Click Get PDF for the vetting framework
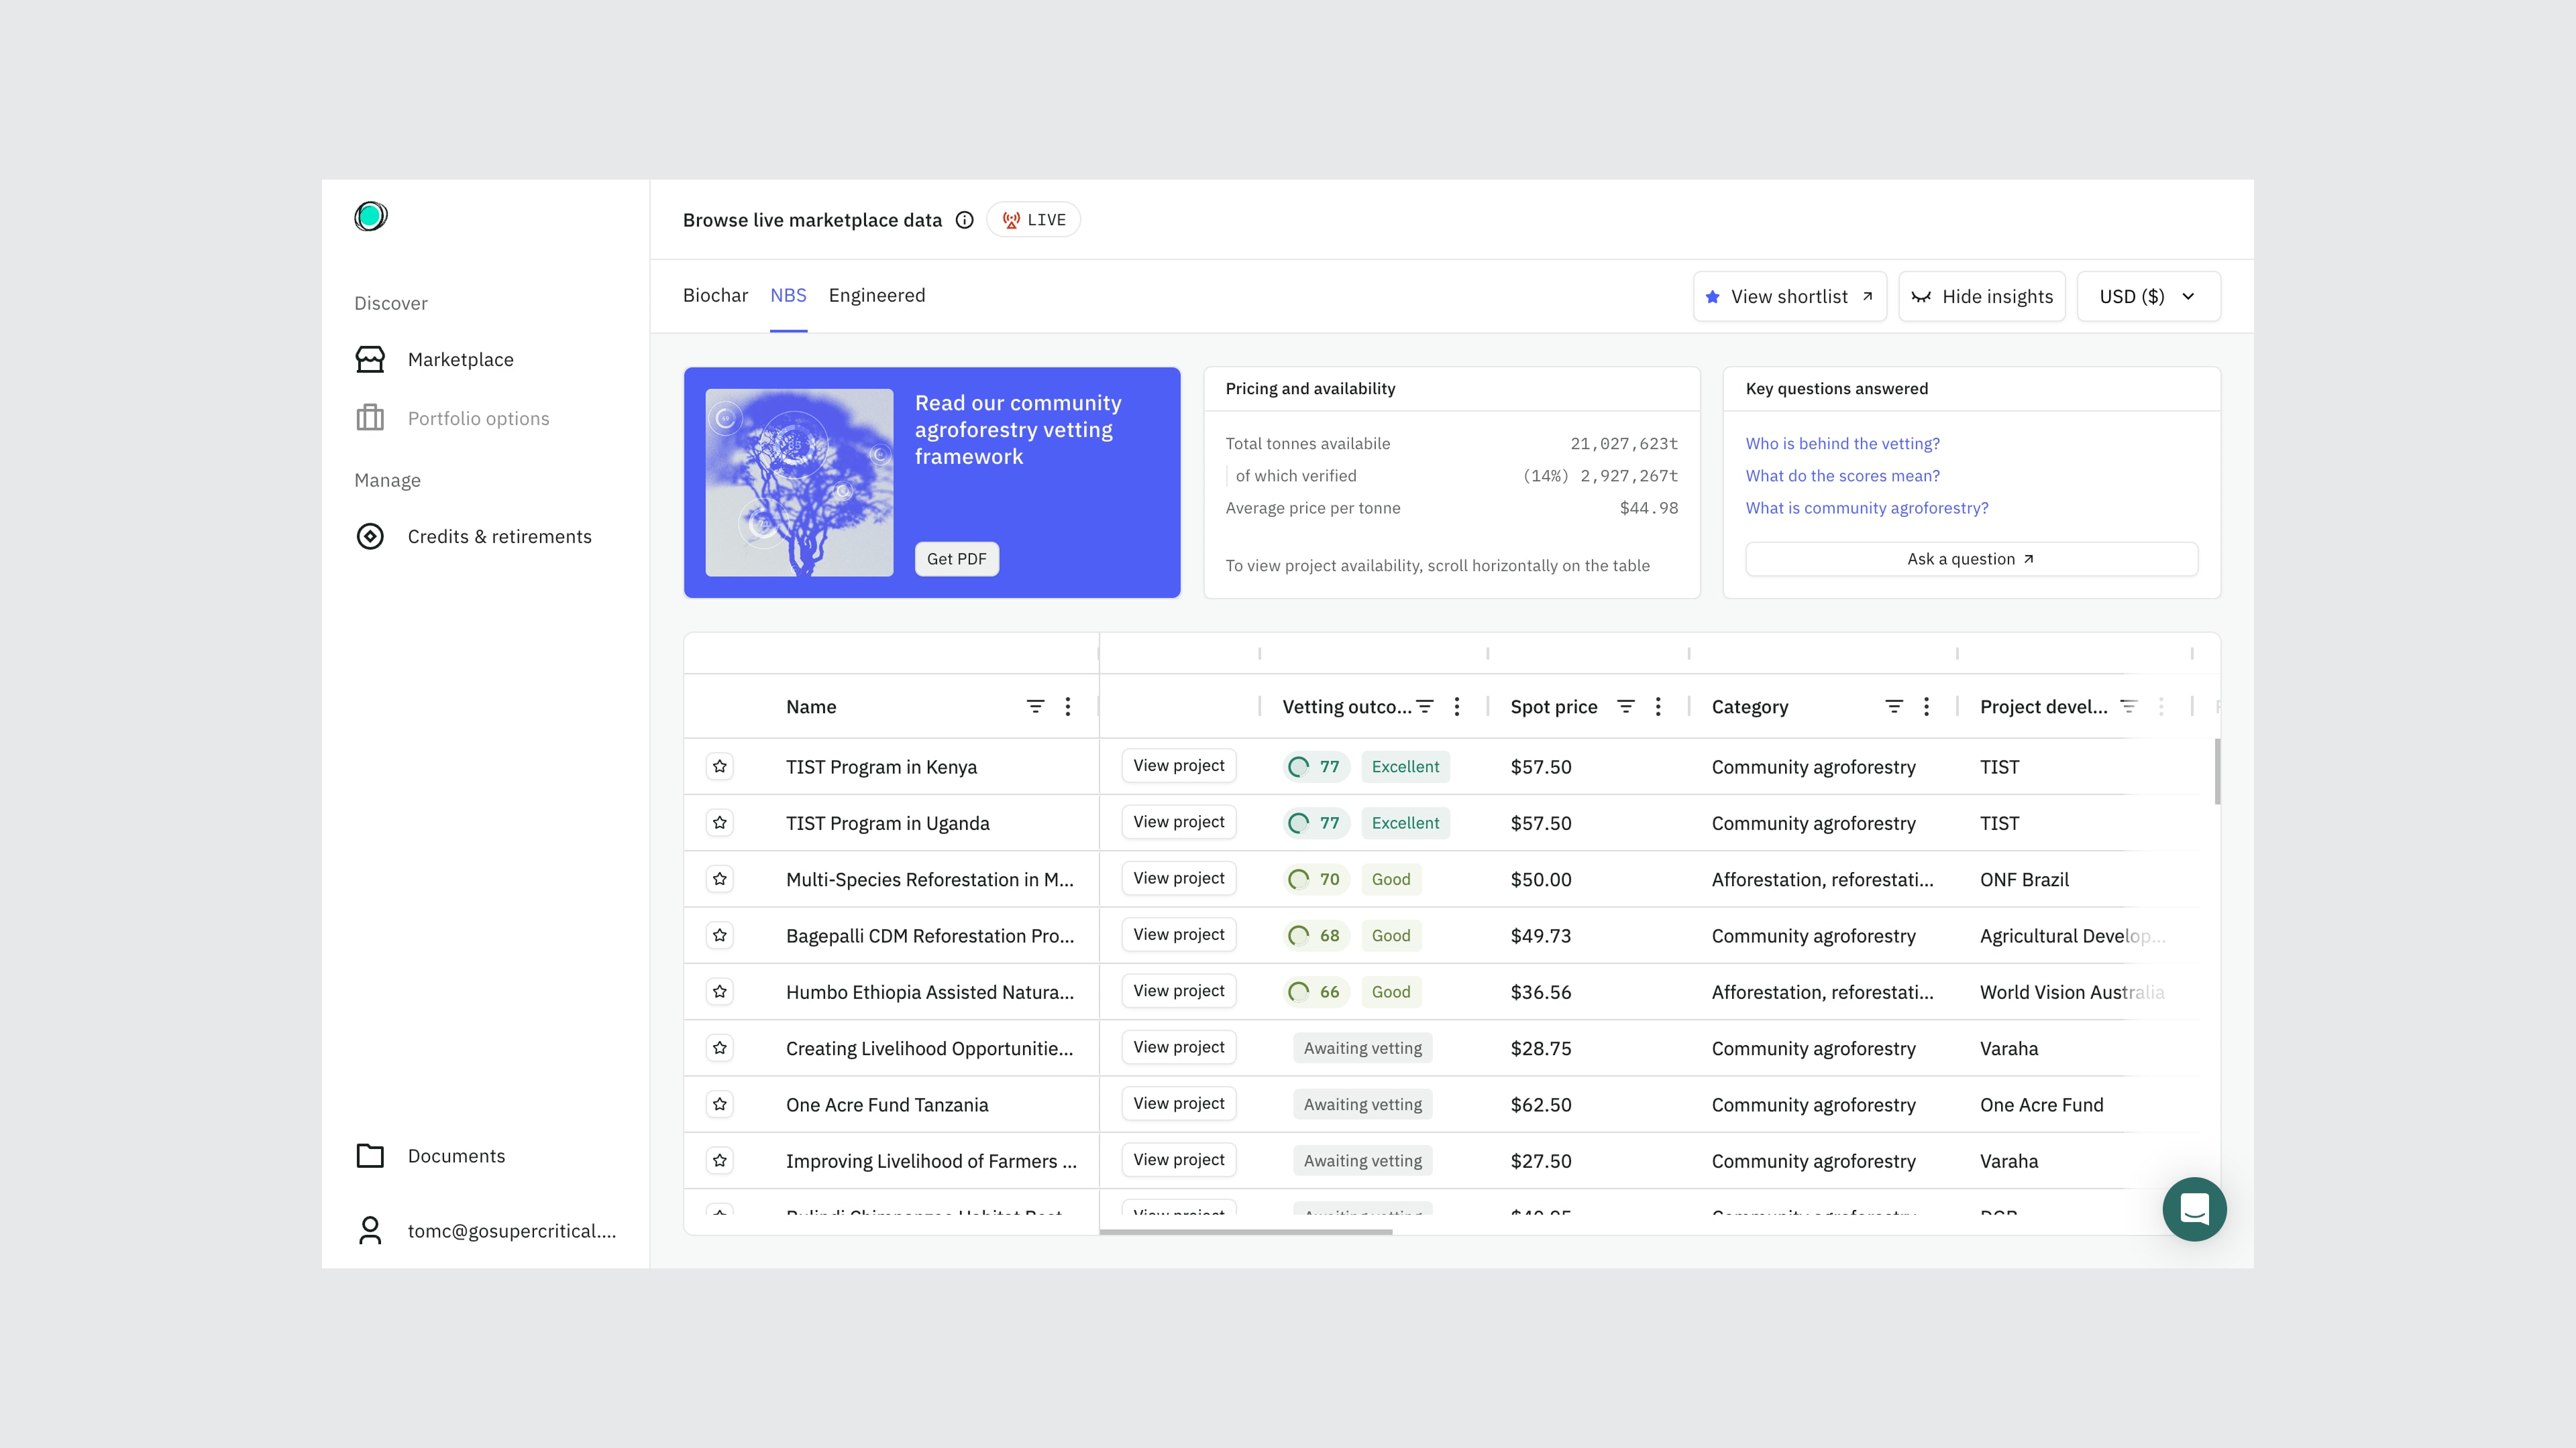This screenshot has width=2576, height=1448. (x=956, y=558)
